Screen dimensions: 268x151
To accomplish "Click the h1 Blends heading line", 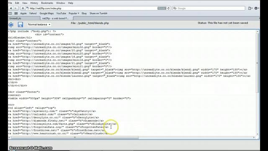I will click(x=20, y=37).
